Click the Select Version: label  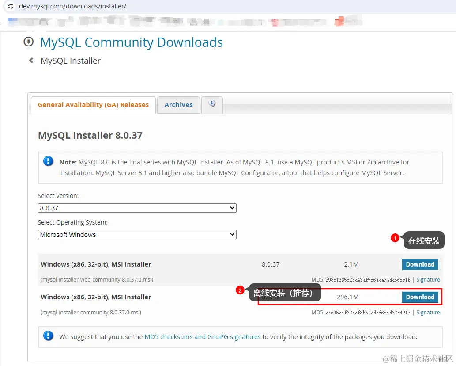(x=58, y=196)
